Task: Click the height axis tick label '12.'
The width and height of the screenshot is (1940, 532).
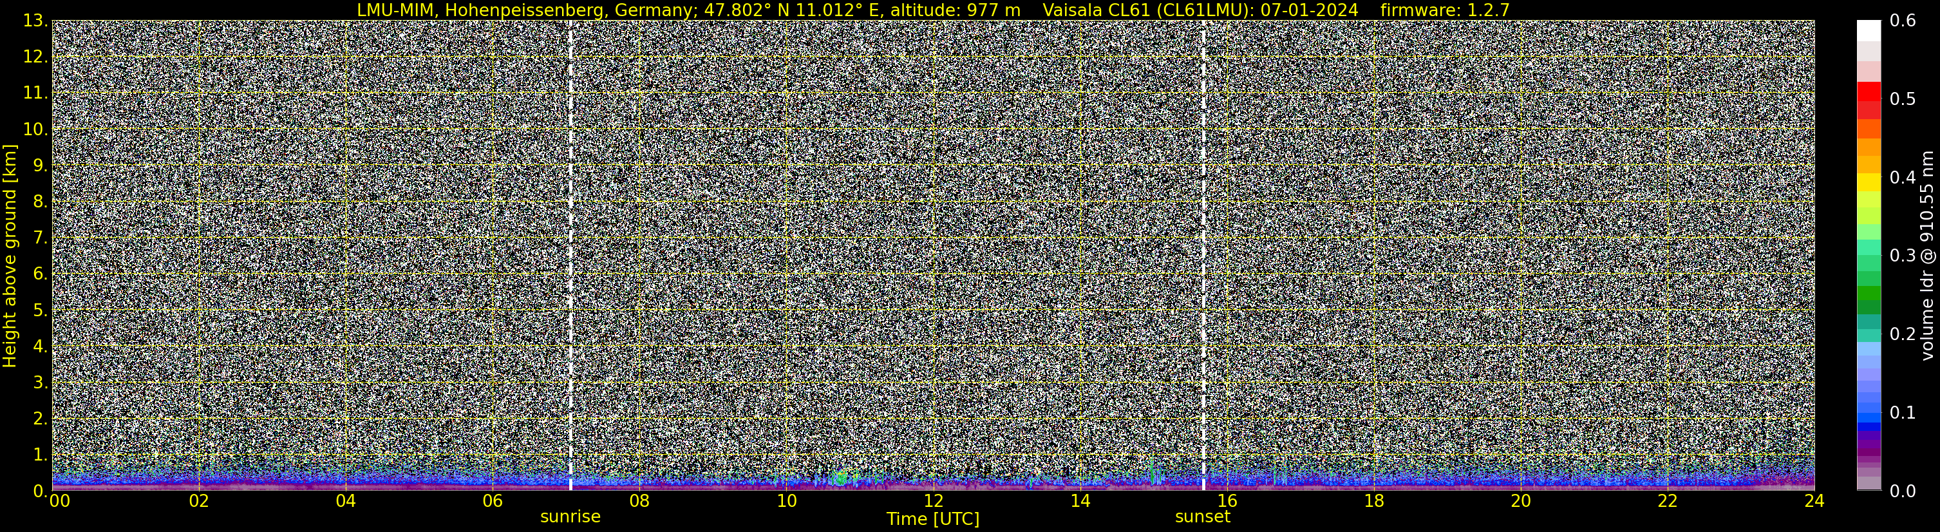Action: 35,57
